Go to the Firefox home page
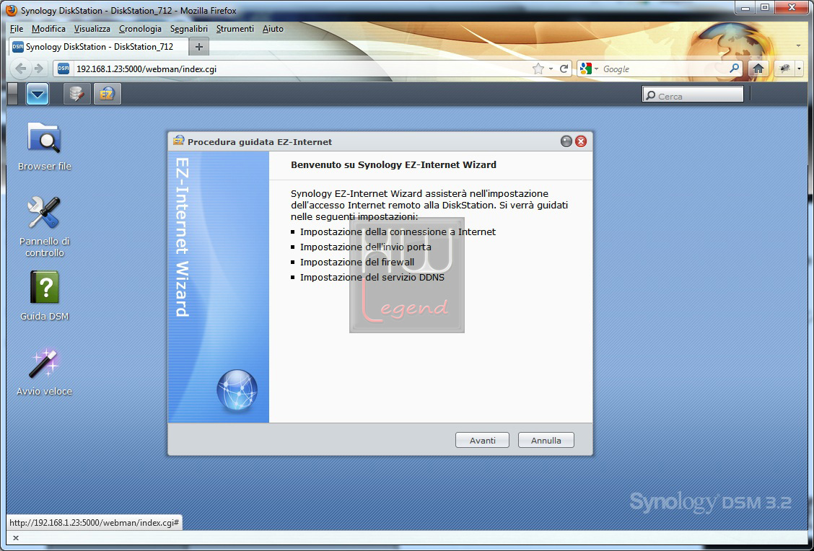The width and height of the screenshot is (814, 551). 758,69
